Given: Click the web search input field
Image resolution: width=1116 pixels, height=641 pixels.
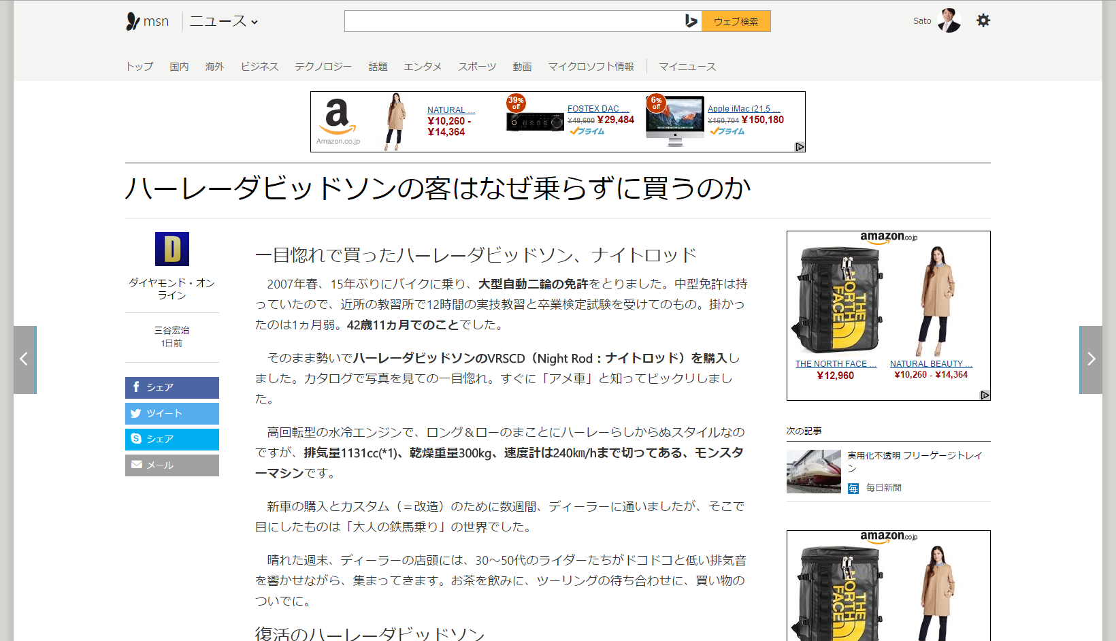Looking at the screenshot, I should [514, 21].
